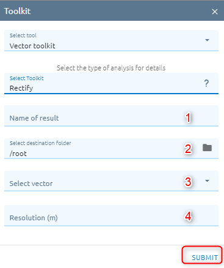This screenshot has height=268, width=224.
Task: Click the blue Select Toolkit label
Action: click(27, 78)
